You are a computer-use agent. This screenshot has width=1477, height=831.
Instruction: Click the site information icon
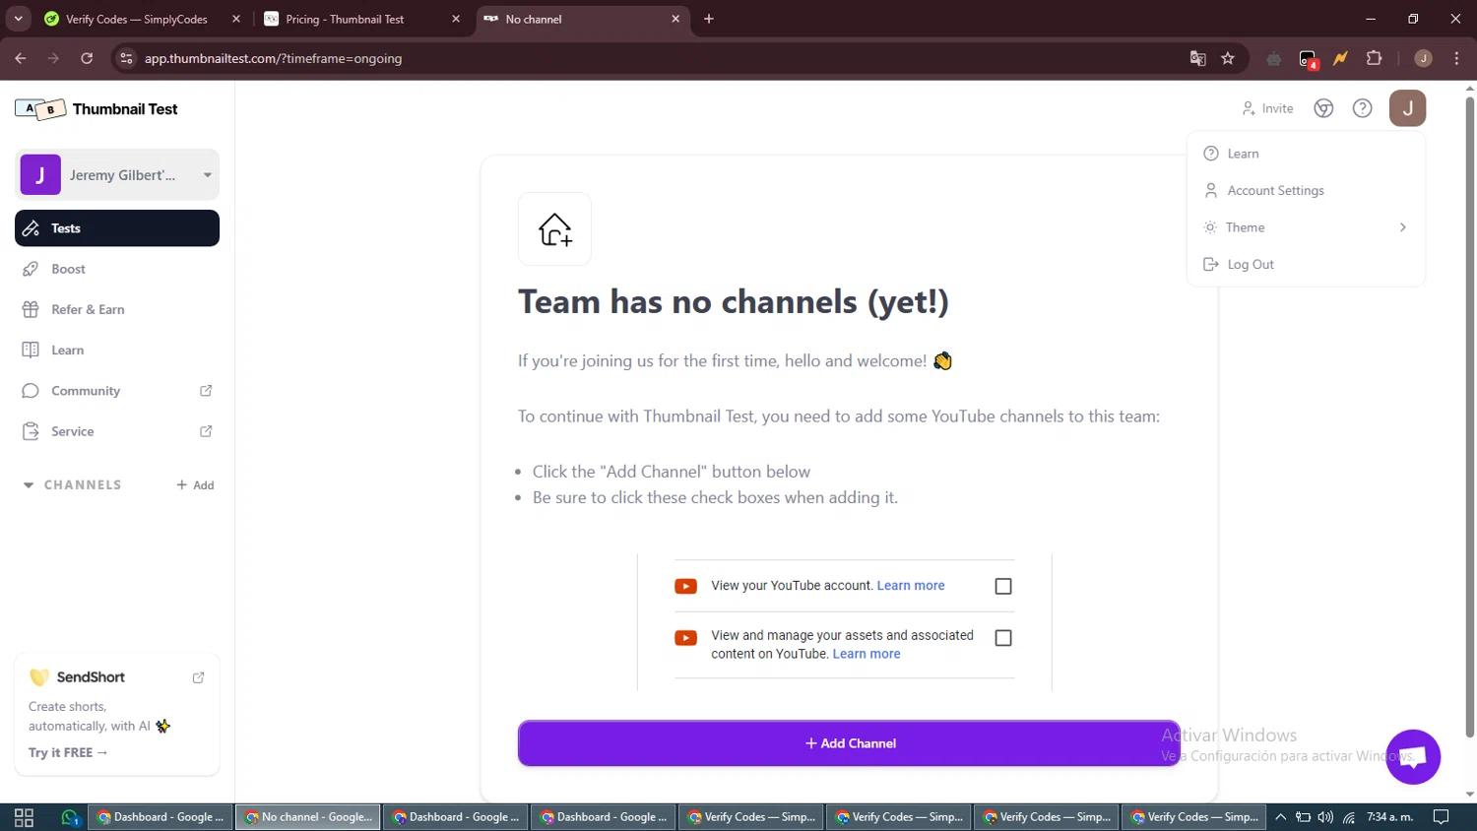(x=126, y=58)
